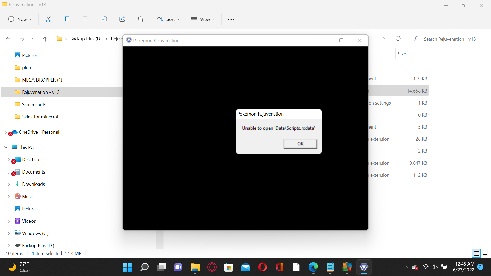Open Microsoft Edge from taskbar

(313, 267)
